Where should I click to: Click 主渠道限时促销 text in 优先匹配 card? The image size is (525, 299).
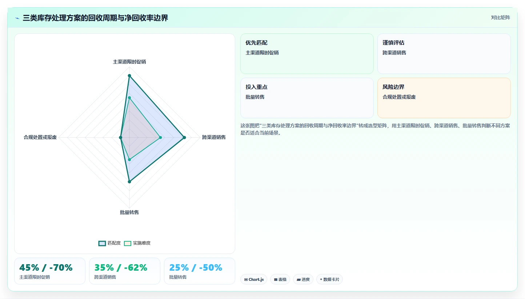click(262, 53)
